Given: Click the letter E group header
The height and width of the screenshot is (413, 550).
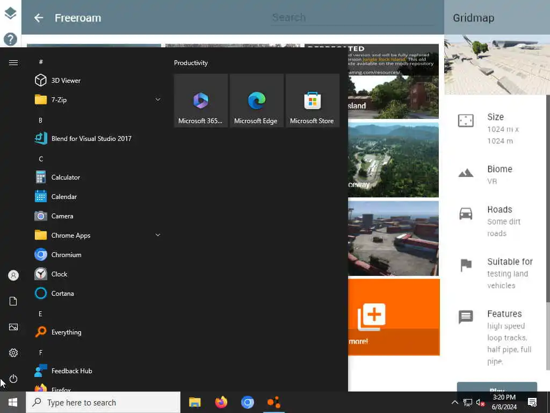Looking at the screenshot, I should tap(40, 314).
